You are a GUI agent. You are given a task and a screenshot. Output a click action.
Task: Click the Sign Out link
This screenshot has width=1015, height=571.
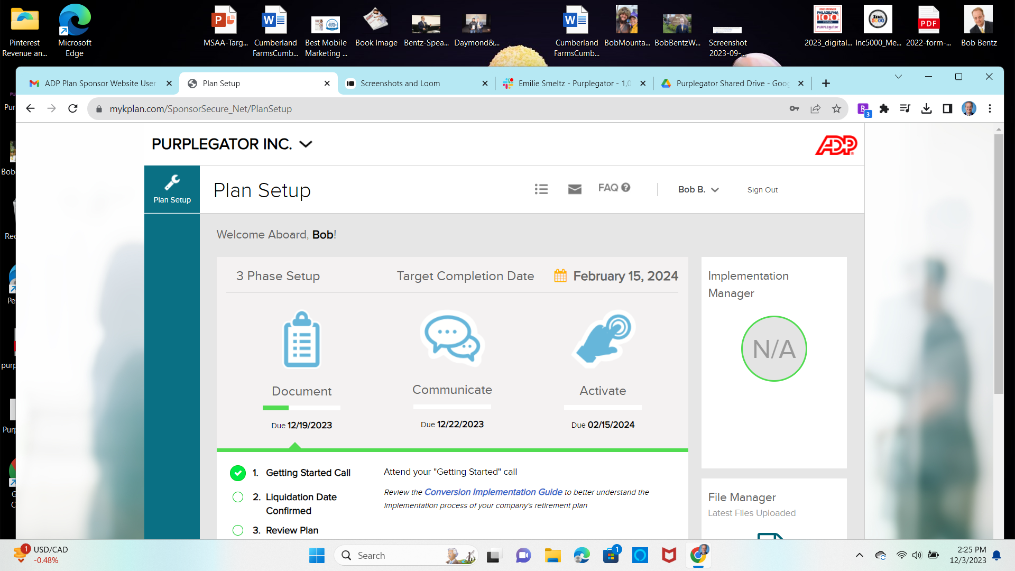(x=762, y=190)
